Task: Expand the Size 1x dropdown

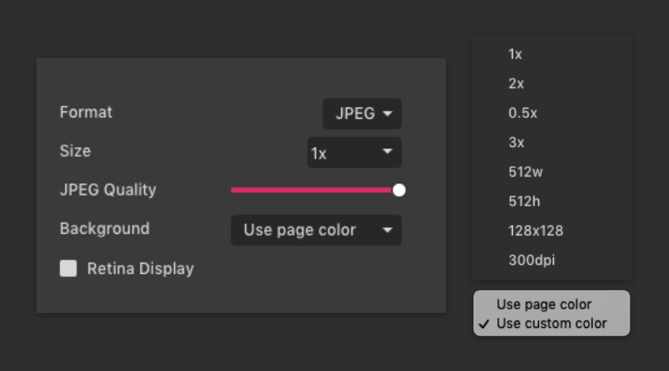Action: [354, 153]
